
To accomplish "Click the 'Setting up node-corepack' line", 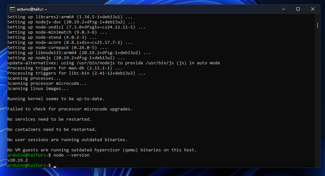I will click(57, 48).
